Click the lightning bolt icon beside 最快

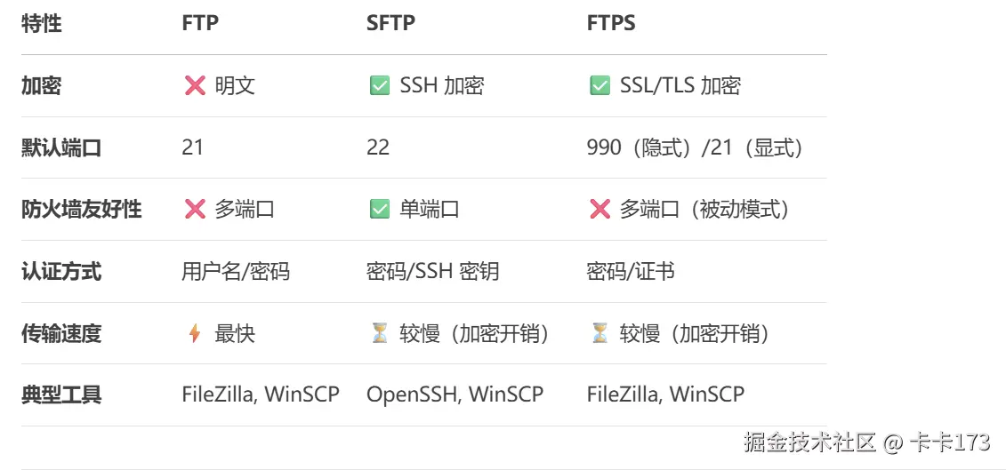195,333
